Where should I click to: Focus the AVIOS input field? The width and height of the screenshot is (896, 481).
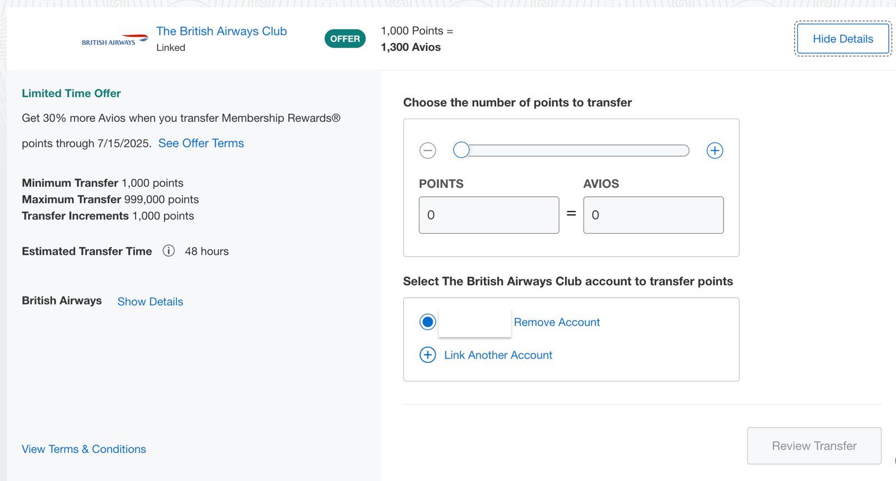coord(654,215)
